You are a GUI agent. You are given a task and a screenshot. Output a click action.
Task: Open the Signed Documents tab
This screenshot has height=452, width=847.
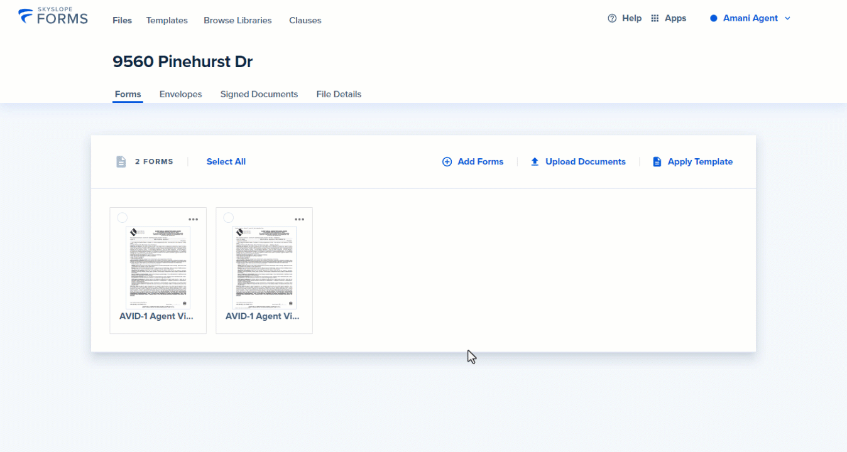coord(259,94)
